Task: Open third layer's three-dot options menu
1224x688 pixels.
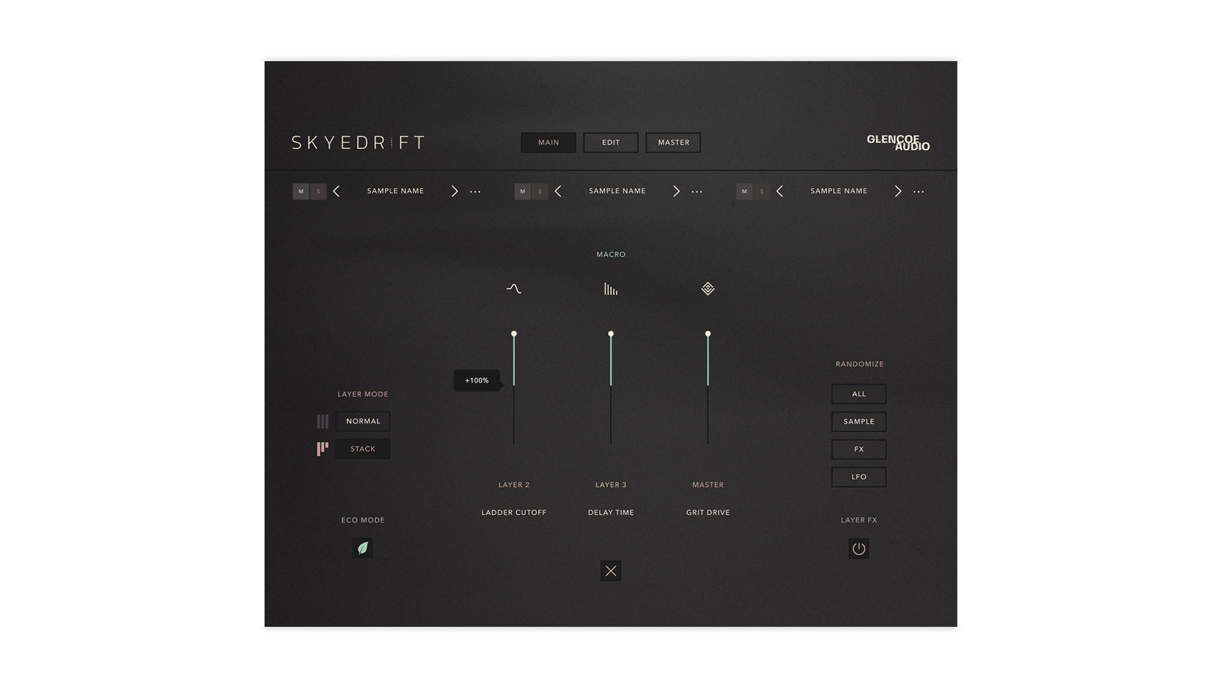Action: pos(919,192)
